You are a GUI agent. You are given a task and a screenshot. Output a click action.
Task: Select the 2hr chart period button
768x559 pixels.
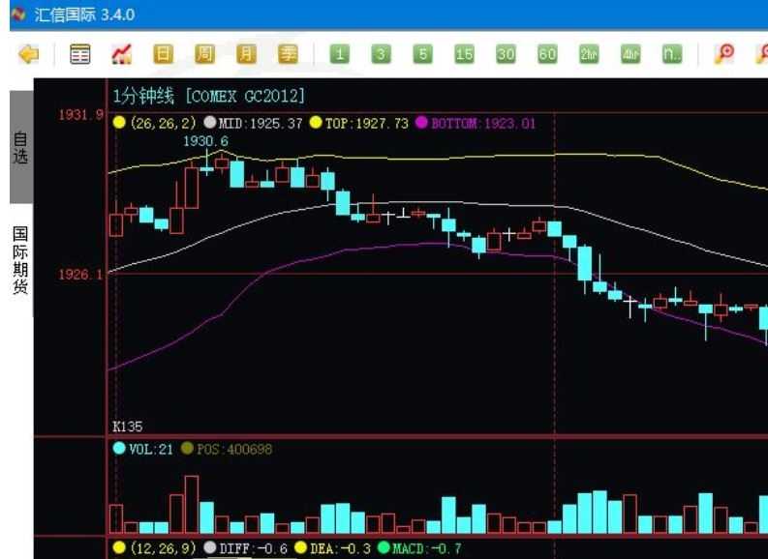coord(589,54)
